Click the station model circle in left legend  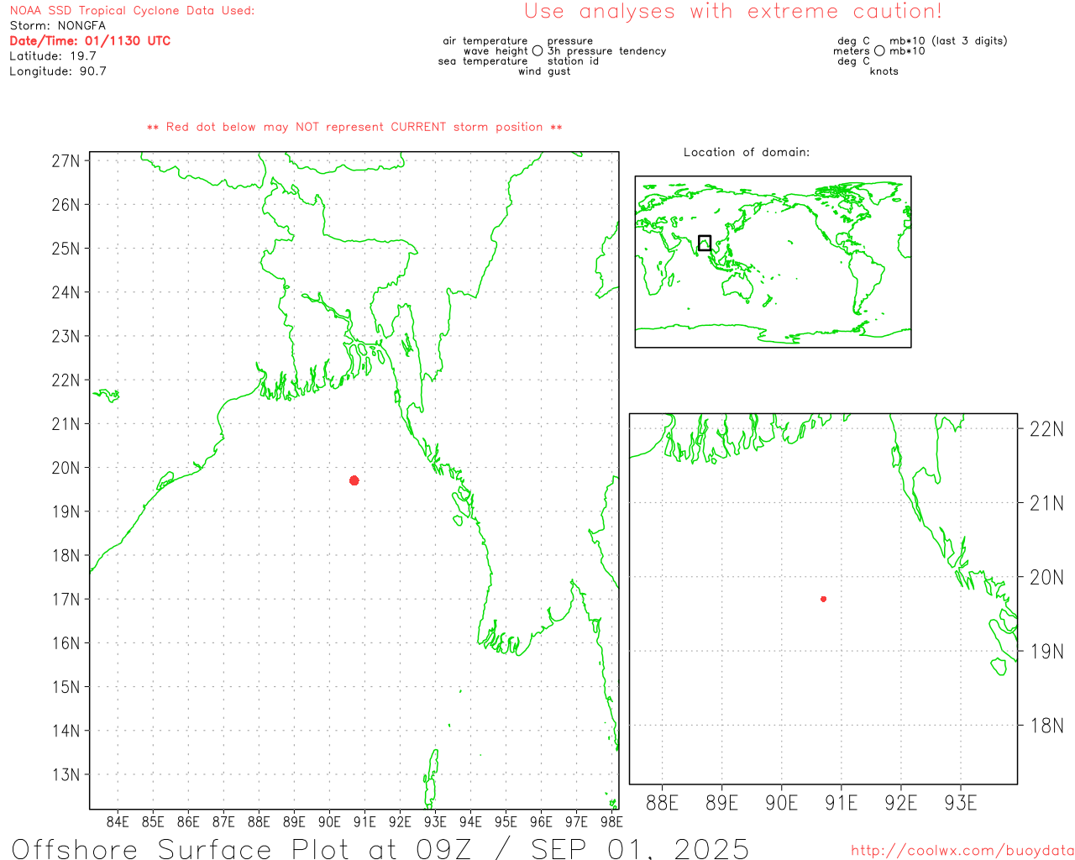click(x=537, y=50)
